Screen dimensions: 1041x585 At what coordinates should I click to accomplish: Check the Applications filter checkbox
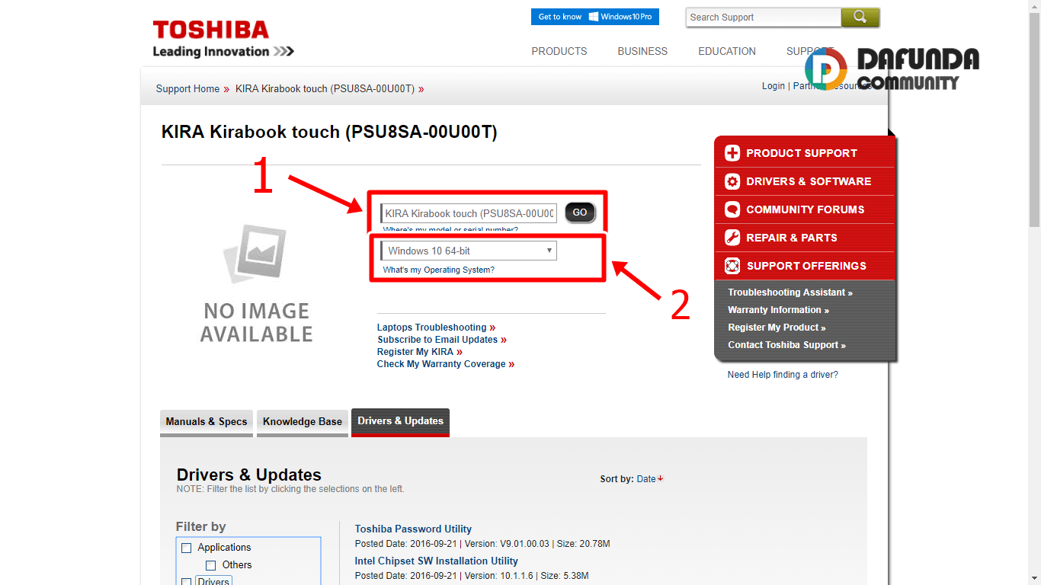tap(187, 548)
